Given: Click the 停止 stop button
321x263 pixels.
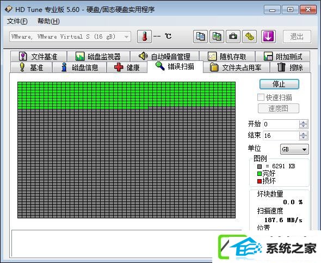Looking at the screenshot, I should click(x=279, y=84).
